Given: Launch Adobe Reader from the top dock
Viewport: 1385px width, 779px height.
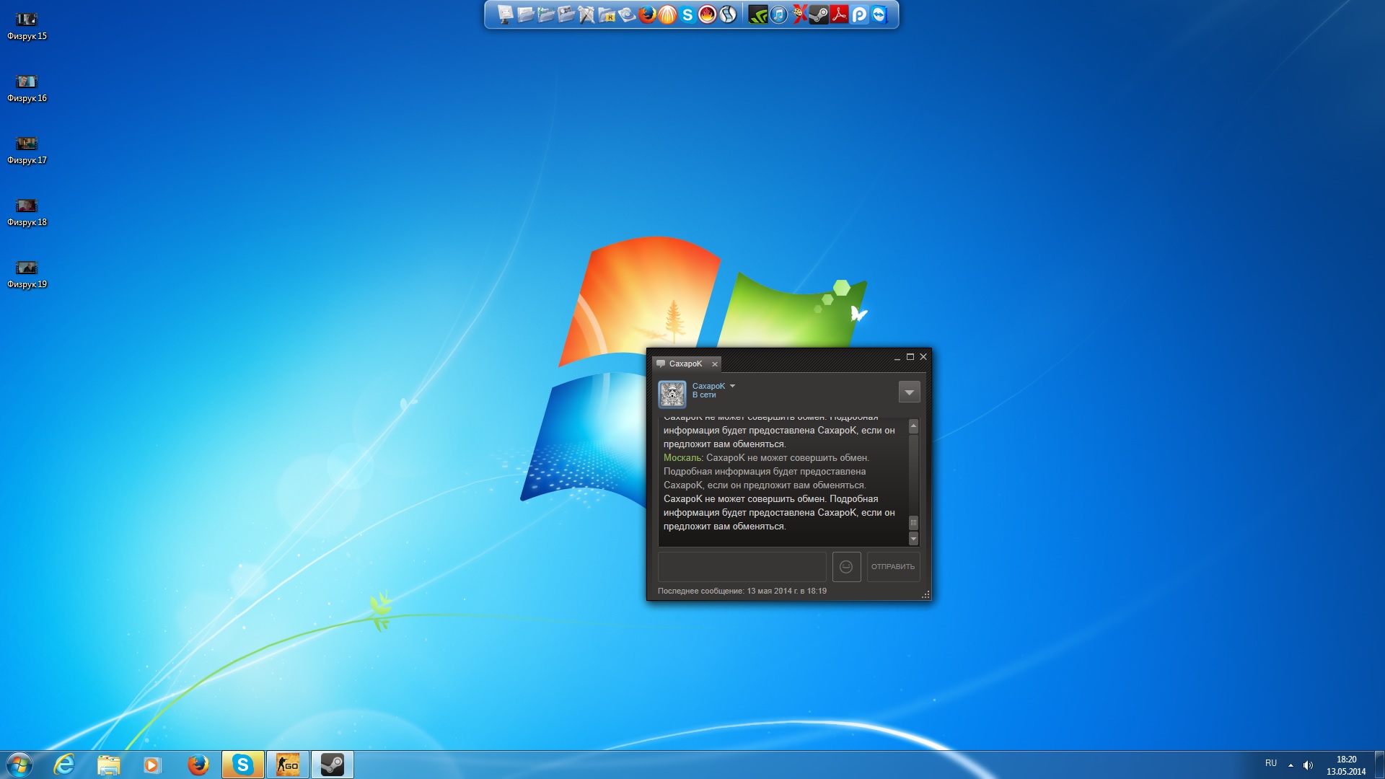Looking at the screenshot, I should [839, 14].
